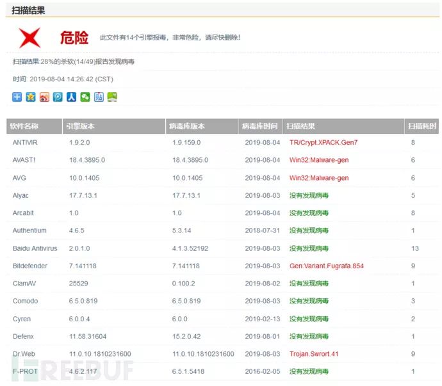
Task: Click the Alyac software name
Action: point(20,195)
